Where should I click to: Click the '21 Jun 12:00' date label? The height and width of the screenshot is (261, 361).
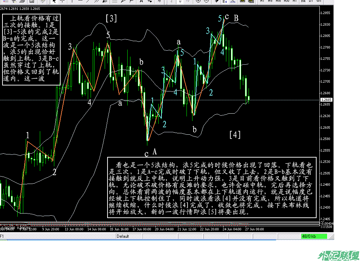click(187, 229)
